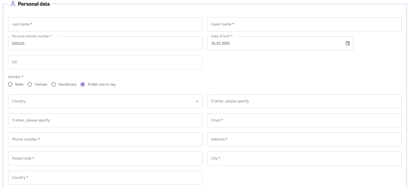Viewport: 410px width, 188px height.
Task: Choose the Female radio button
Action: point(30,84)
